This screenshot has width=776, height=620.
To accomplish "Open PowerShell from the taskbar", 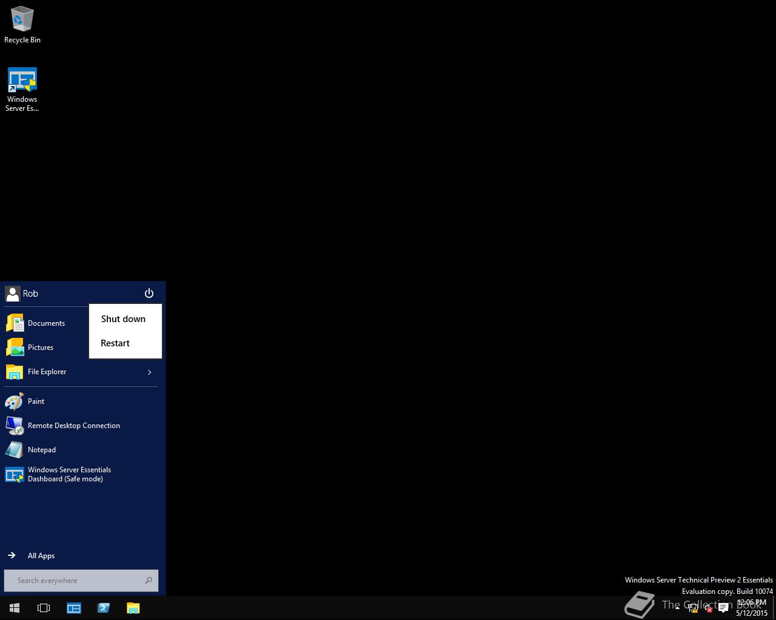I will 104,608.
